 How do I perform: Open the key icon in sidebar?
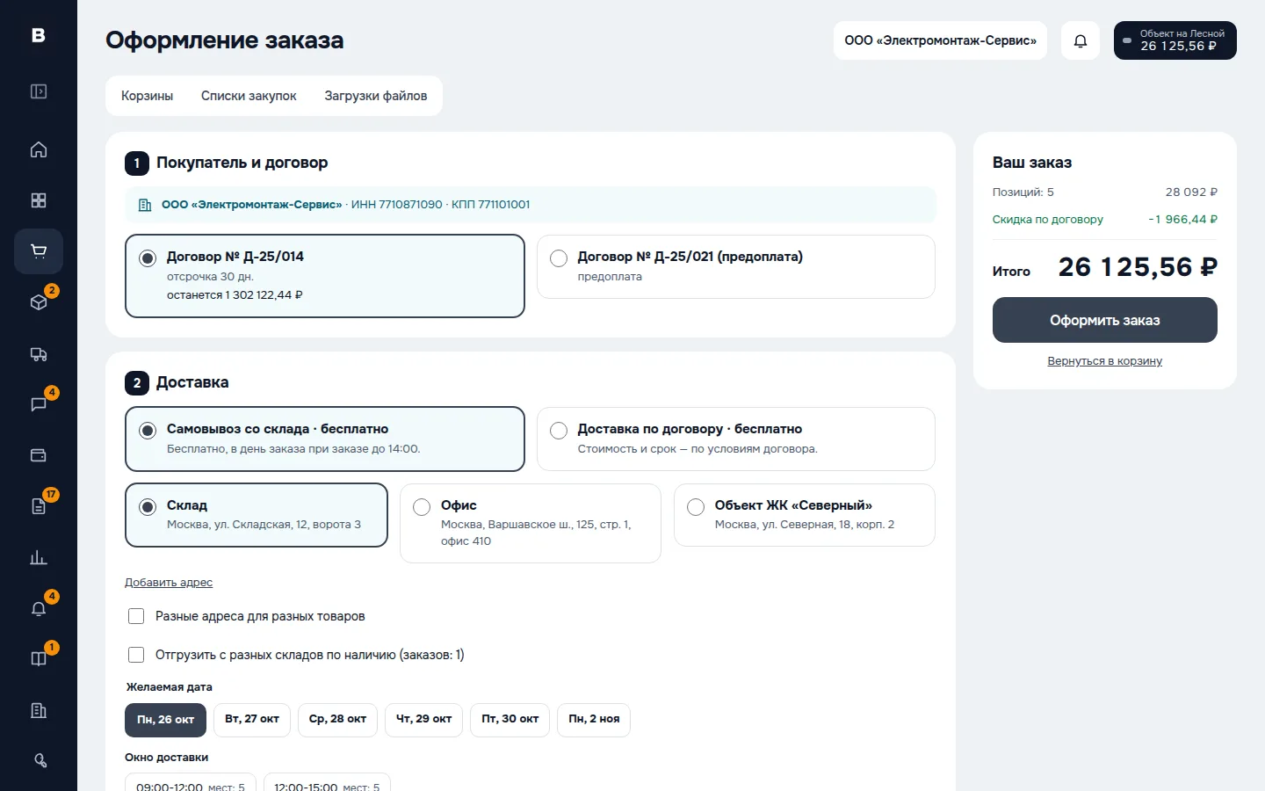tap(39, 761)
